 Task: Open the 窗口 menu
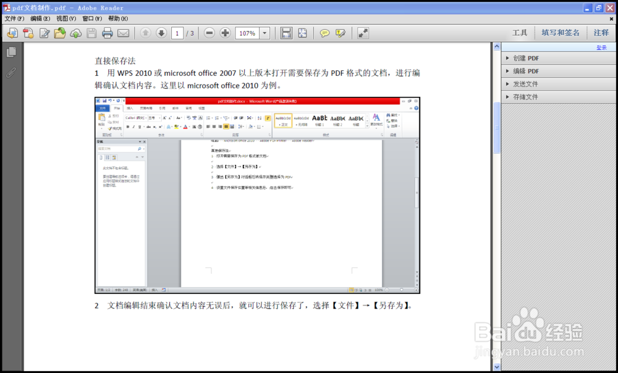92,19
